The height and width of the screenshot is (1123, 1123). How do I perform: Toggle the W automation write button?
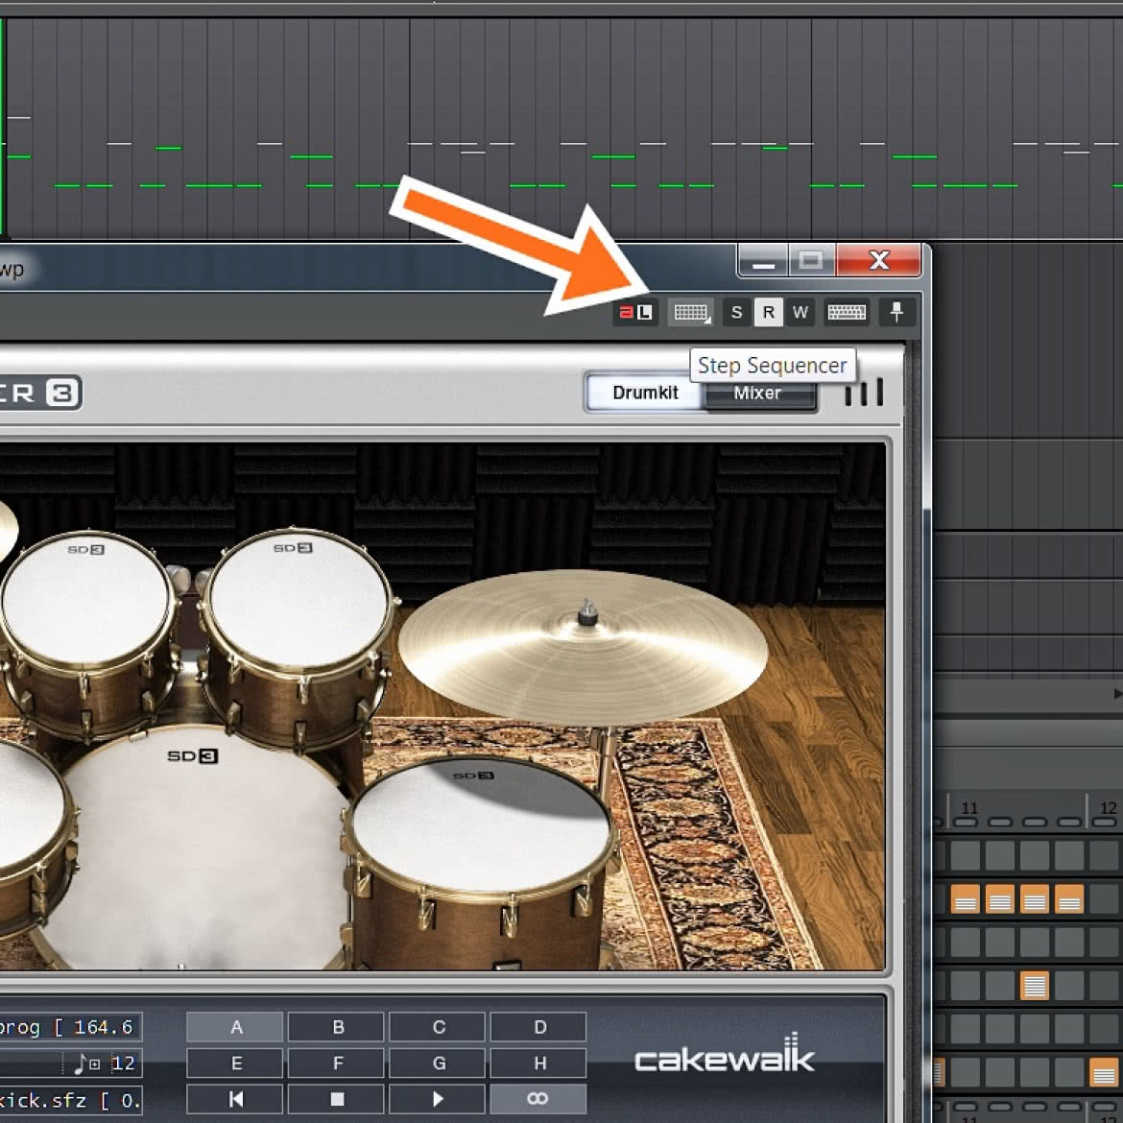click(x=800, y=312)
